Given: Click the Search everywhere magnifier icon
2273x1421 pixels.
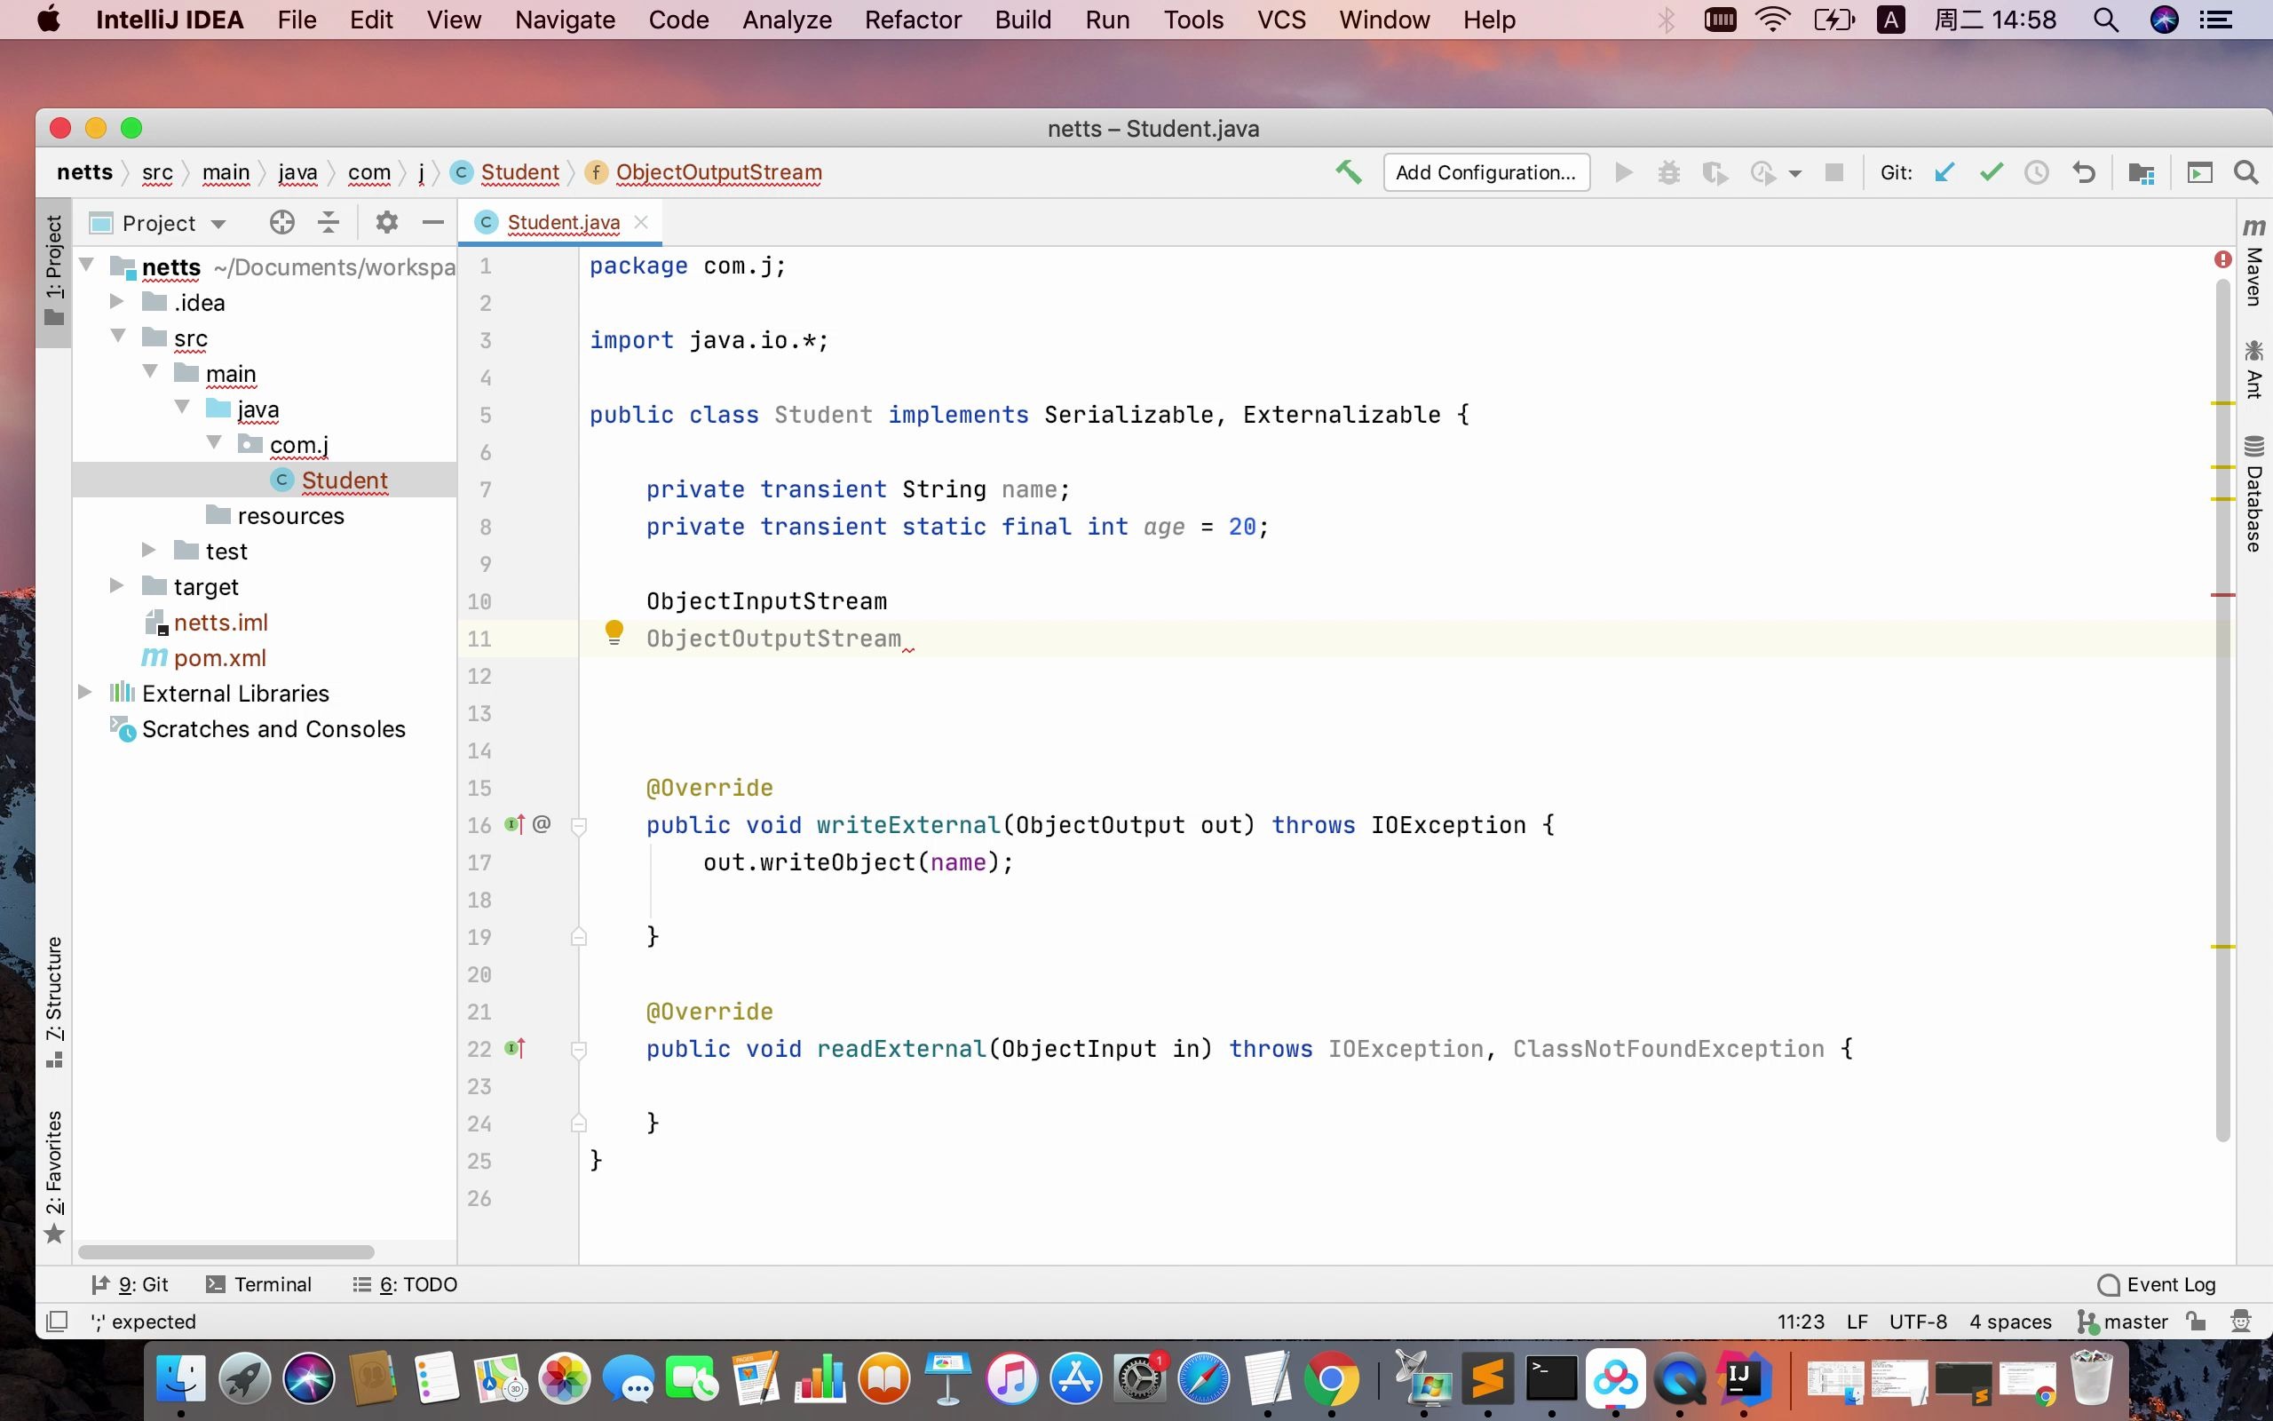Looking at the screenshot, I should pyautogui.click(x=2248, y=172).
